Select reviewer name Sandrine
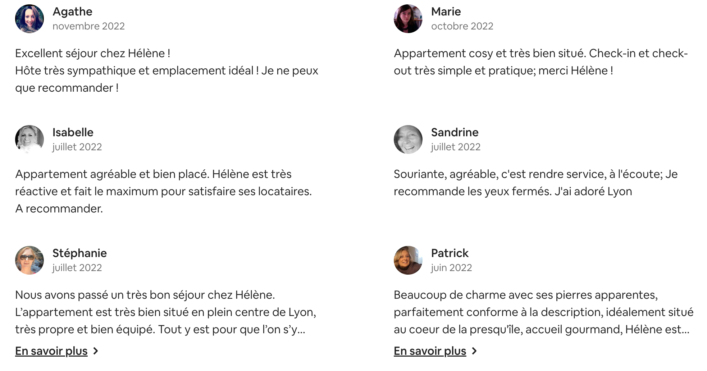The width and height of the screenshot is (707, 371). [455, 132]
